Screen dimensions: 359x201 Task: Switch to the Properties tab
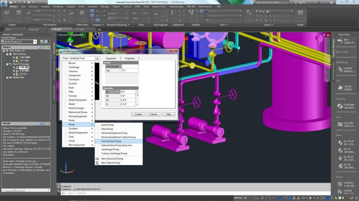click(130, 59)
